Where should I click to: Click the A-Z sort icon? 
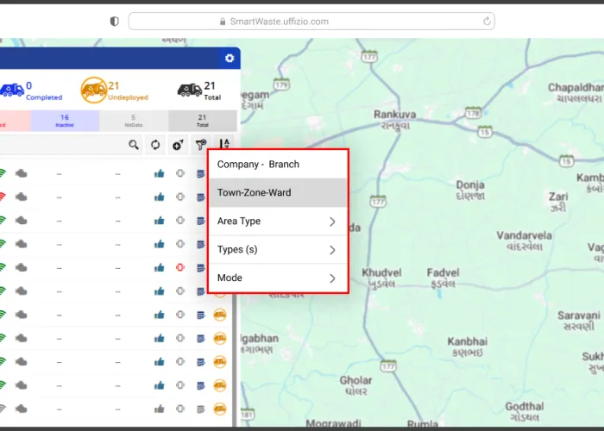tap(223, 146)
